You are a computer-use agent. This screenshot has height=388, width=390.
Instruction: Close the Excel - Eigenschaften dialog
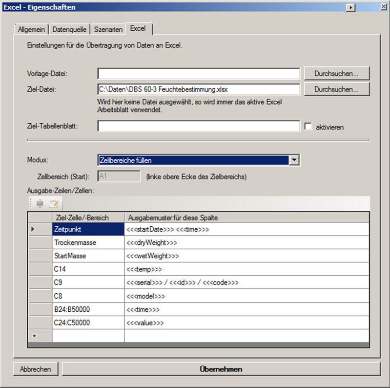click(x=384, y=7)
